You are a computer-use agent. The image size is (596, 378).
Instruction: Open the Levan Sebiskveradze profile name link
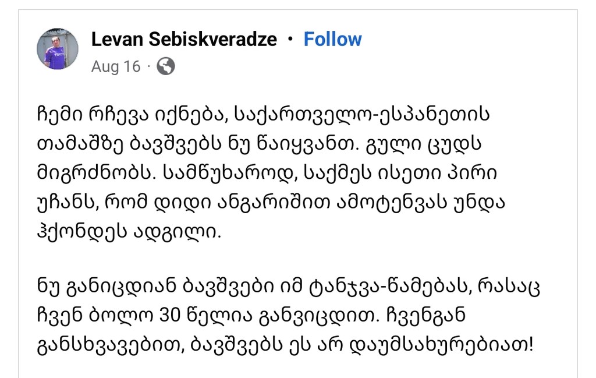pos(184,40)
